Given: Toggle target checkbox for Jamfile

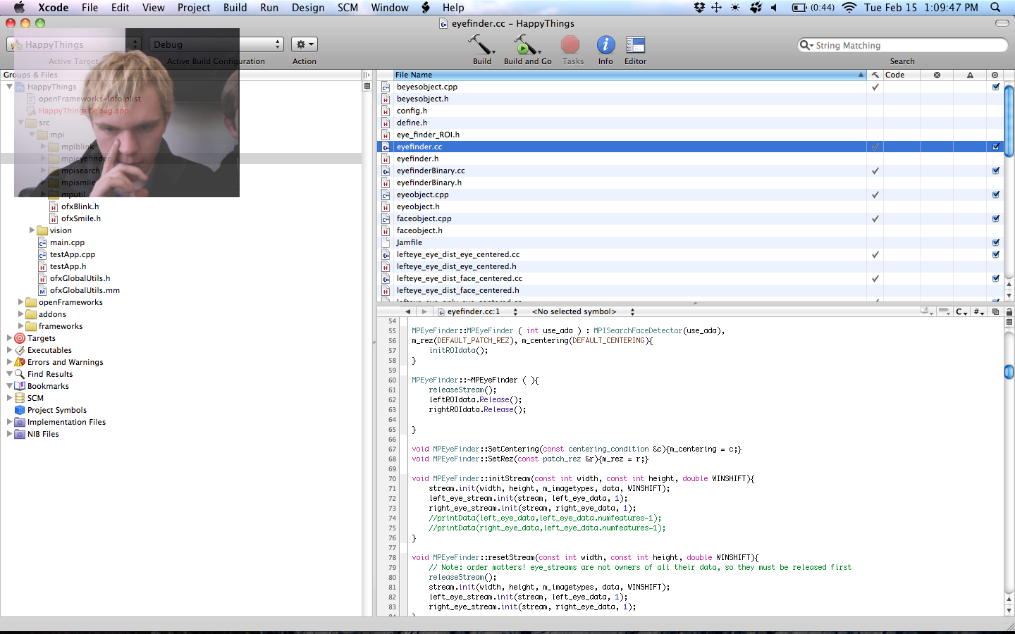Looking at the screenshot, I should click(996, 243).
